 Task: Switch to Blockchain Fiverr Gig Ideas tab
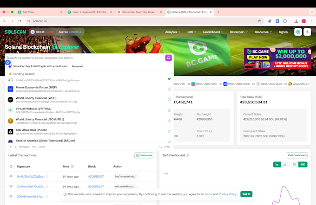pos(140,12)
